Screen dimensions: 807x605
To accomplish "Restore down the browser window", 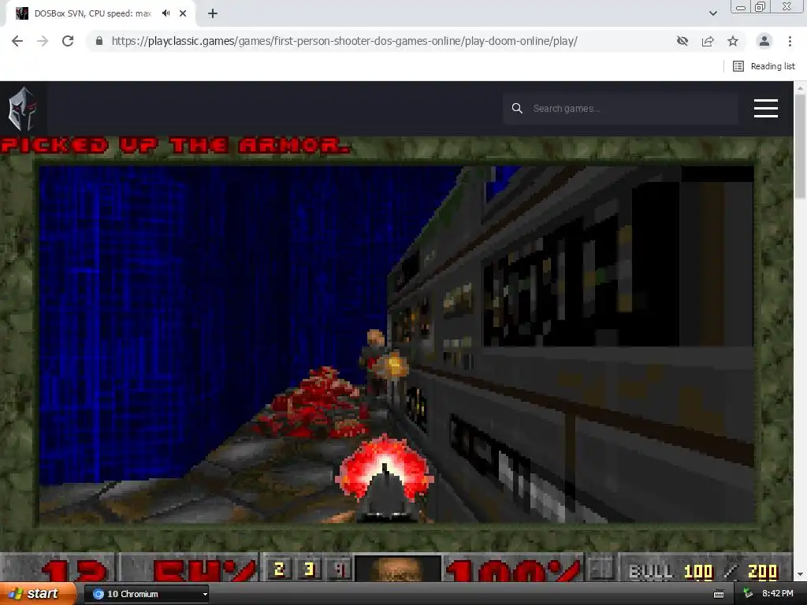I will [761, 6].
